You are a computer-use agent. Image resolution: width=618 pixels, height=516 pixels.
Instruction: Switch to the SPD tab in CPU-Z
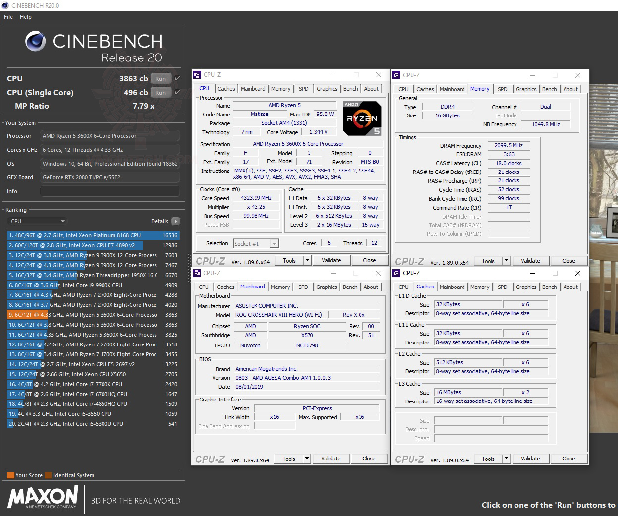304,88
